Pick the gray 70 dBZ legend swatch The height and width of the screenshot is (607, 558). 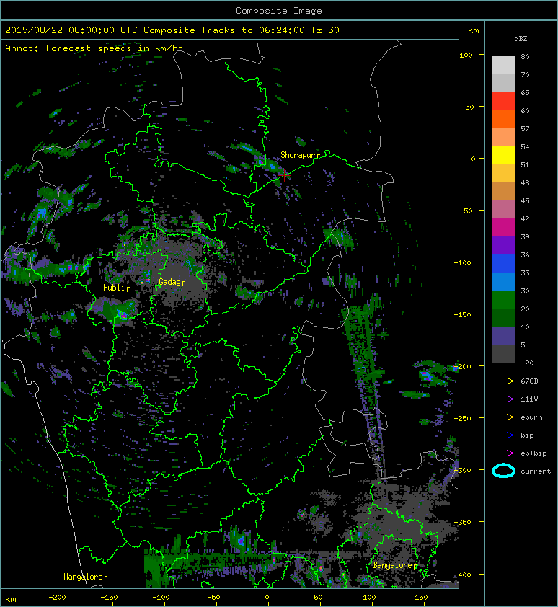click(x=503, y=83)
